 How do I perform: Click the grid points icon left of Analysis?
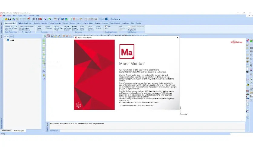(33, 19)
